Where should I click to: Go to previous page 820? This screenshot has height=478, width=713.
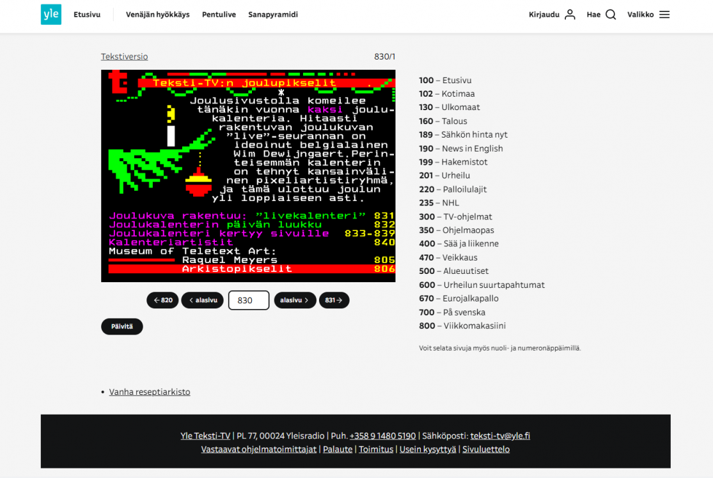(162, 300)
